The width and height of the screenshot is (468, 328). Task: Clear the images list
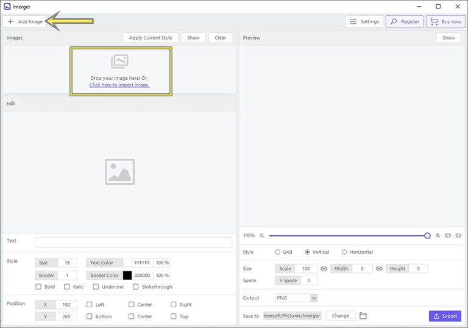[220, 38]
